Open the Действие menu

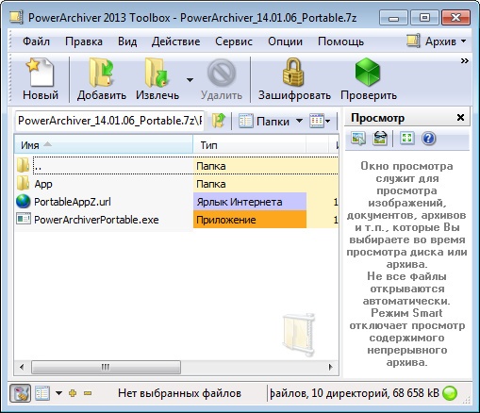click(x=175, y=41)
